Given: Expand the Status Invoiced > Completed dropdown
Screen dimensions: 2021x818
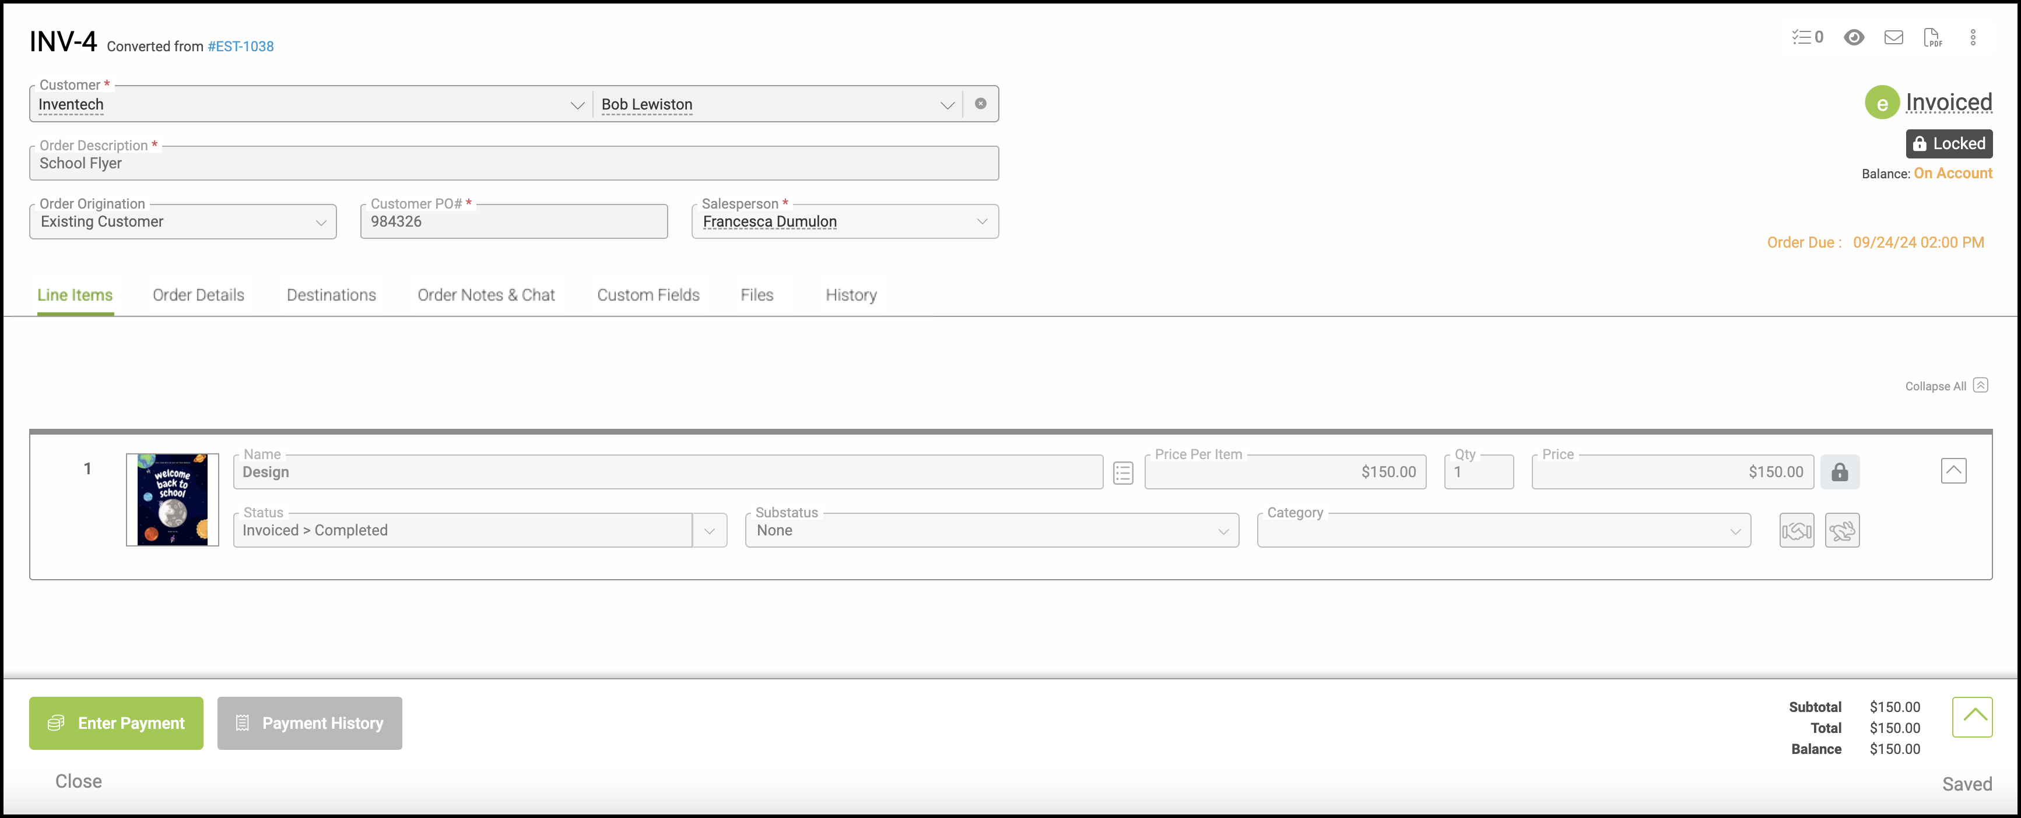Looking at the screenshot, I should 709,531.
